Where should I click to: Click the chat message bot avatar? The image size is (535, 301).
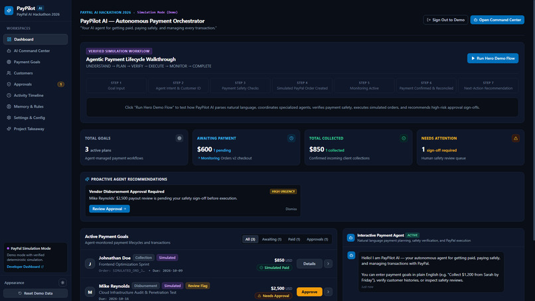coord(351,256)
